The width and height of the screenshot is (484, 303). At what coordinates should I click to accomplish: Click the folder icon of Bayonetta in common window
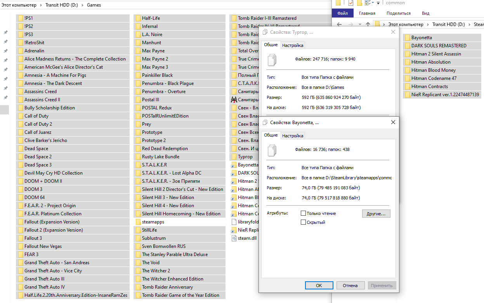pyautogui.click(x=407, y=38)
